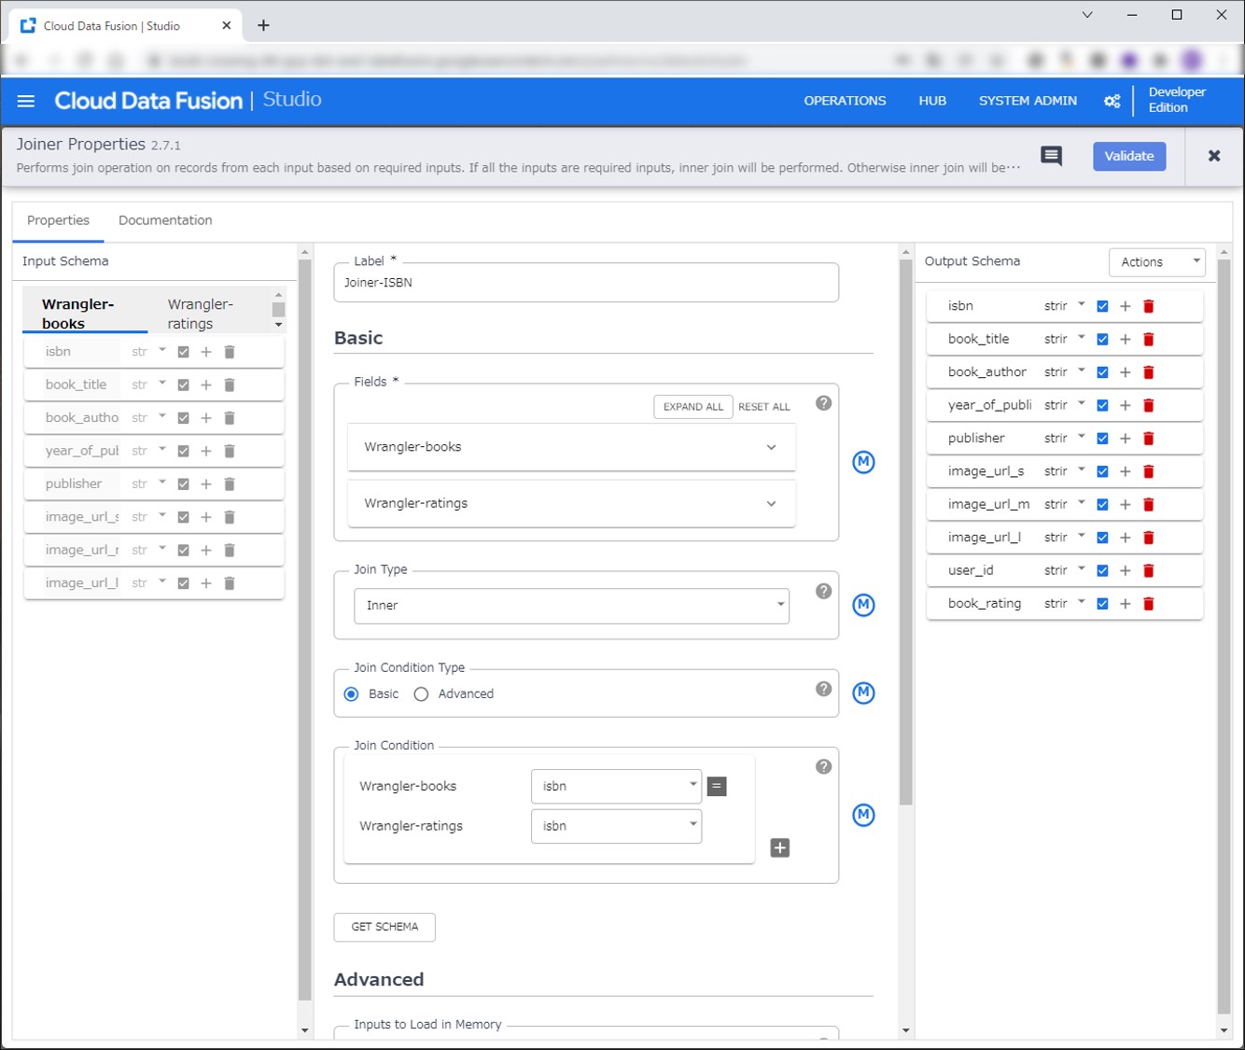Click the Label input field containing Joiner-ISBN
The height and width of the screenshot is (1050, 1245).
[x=586, y=283]
